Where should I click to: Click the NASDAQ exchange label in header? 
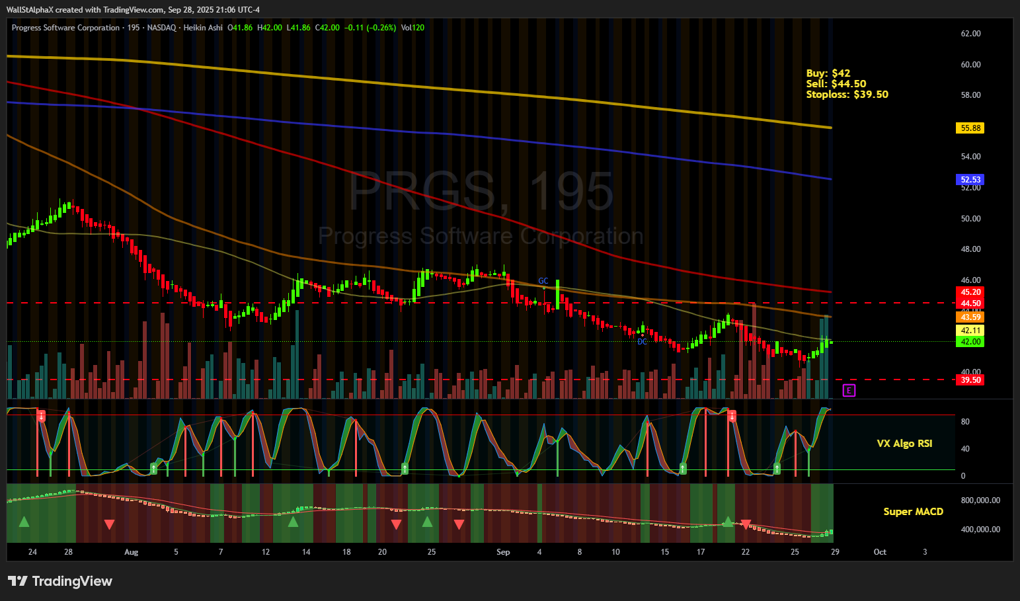pos(161,28)
